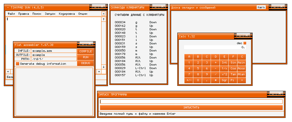Select the Запуск menu item
The image size is (292, 122).
(50, 14)
